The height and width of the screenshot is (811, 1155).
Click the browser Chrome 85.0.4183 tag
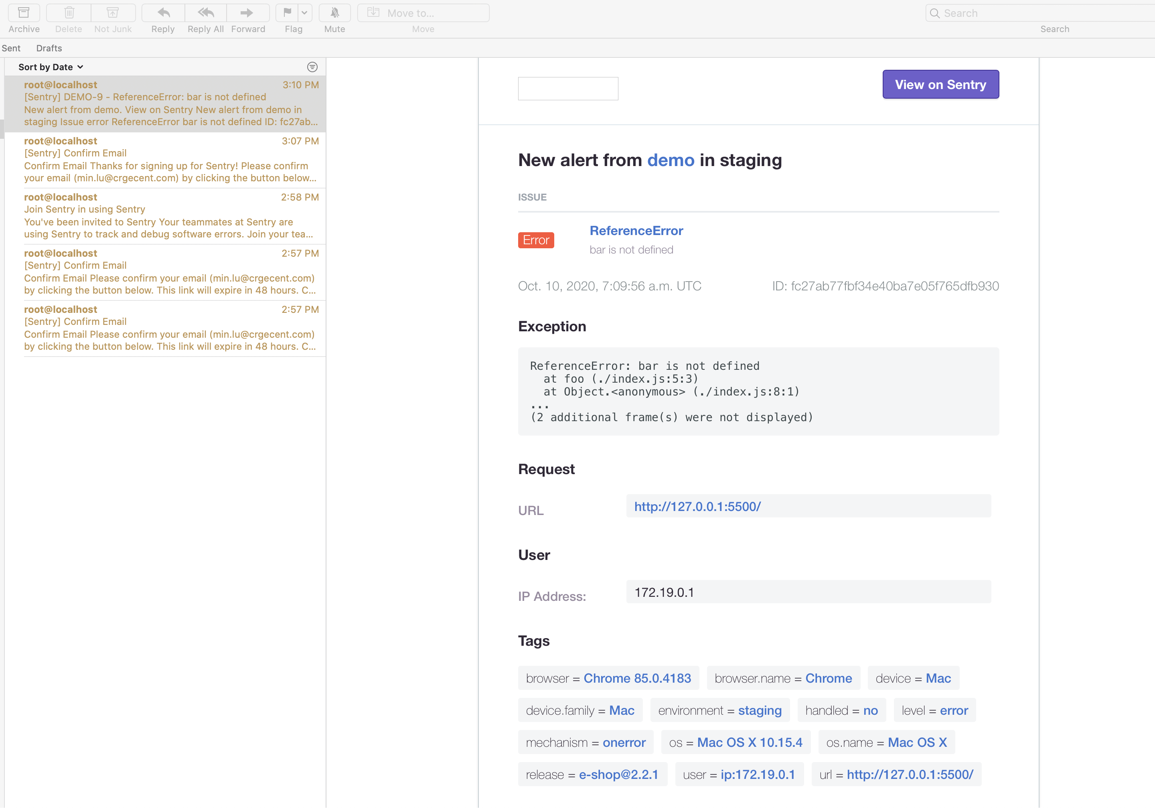click(608, 678)
